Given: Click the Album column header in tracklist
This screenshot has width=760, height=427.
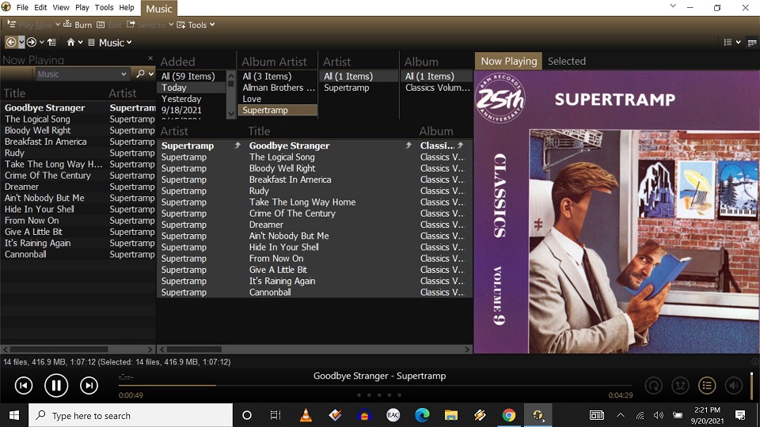Looking at the screenshot, I should click(x=436, y=131).
